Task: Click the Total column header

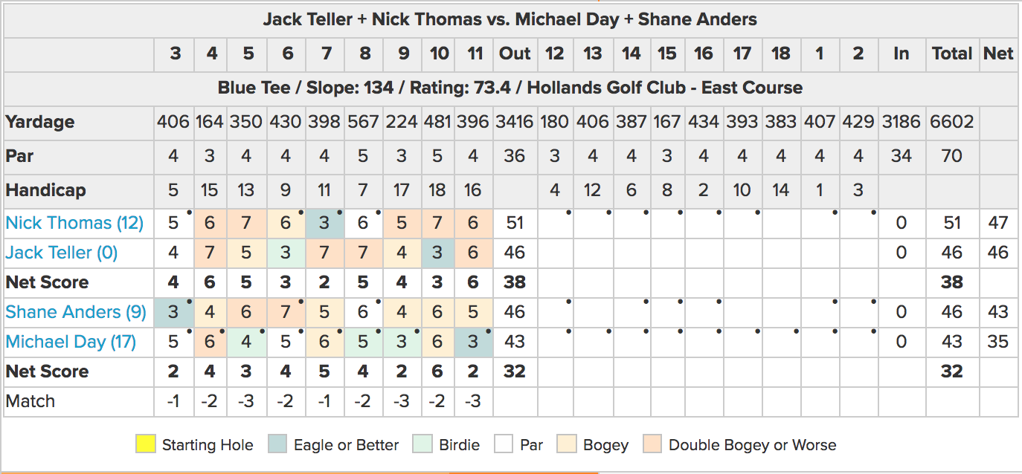Action: click(x=952, y=53)
